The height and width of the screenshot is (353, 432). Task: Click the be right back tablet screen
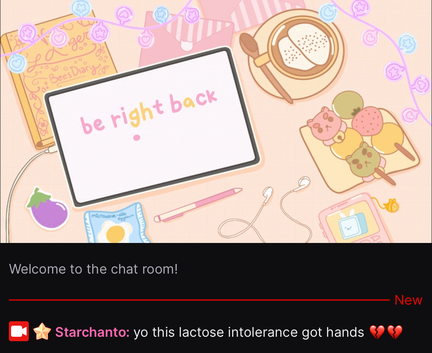152,127
